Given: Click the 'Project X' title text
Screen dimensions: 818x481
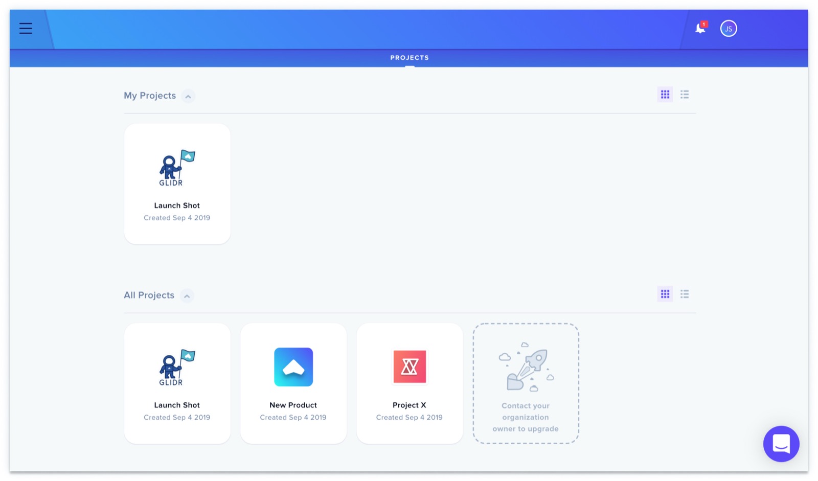Looking at the screenshot, I should [x=410, y=405].
